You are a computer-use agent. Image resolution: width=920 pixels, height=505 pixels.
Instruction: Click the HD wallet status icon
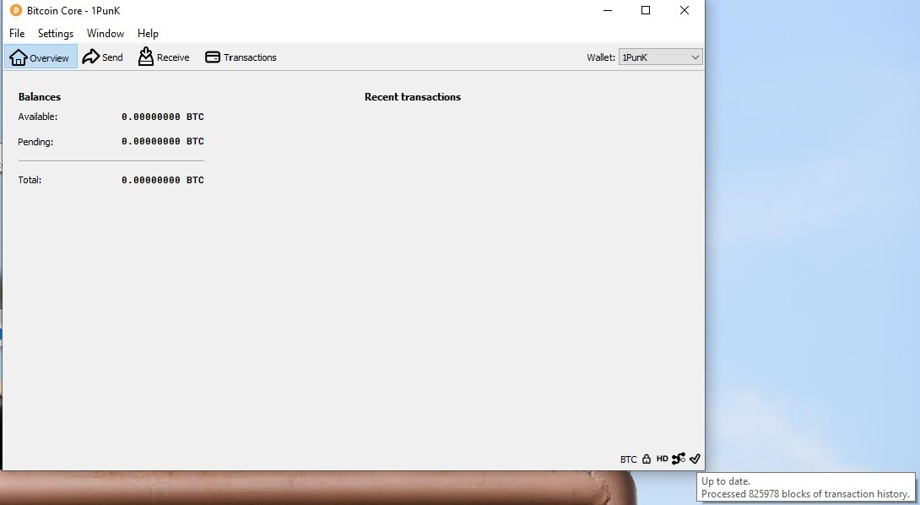pyautogui.click(x=662, y=459)
